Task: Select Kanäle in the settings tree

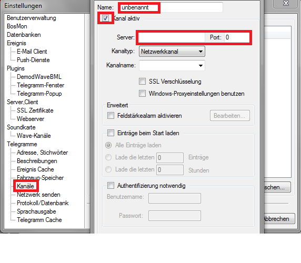Action: [x=25, y=186]
